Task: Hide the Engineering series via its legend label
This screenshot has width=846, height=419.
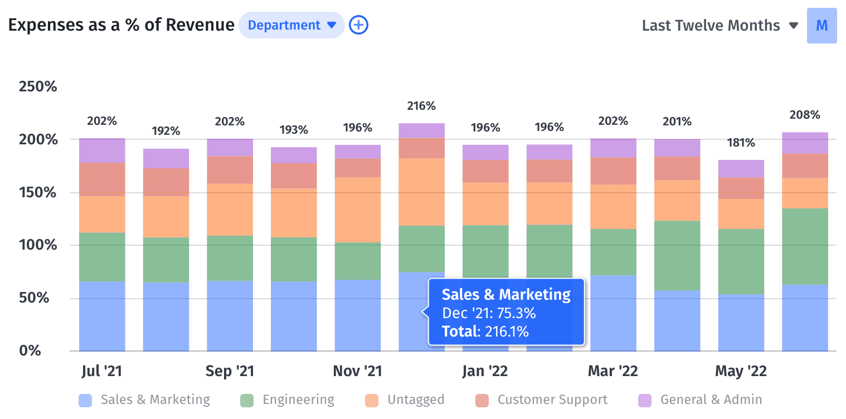Action: [x=298, y=399]
